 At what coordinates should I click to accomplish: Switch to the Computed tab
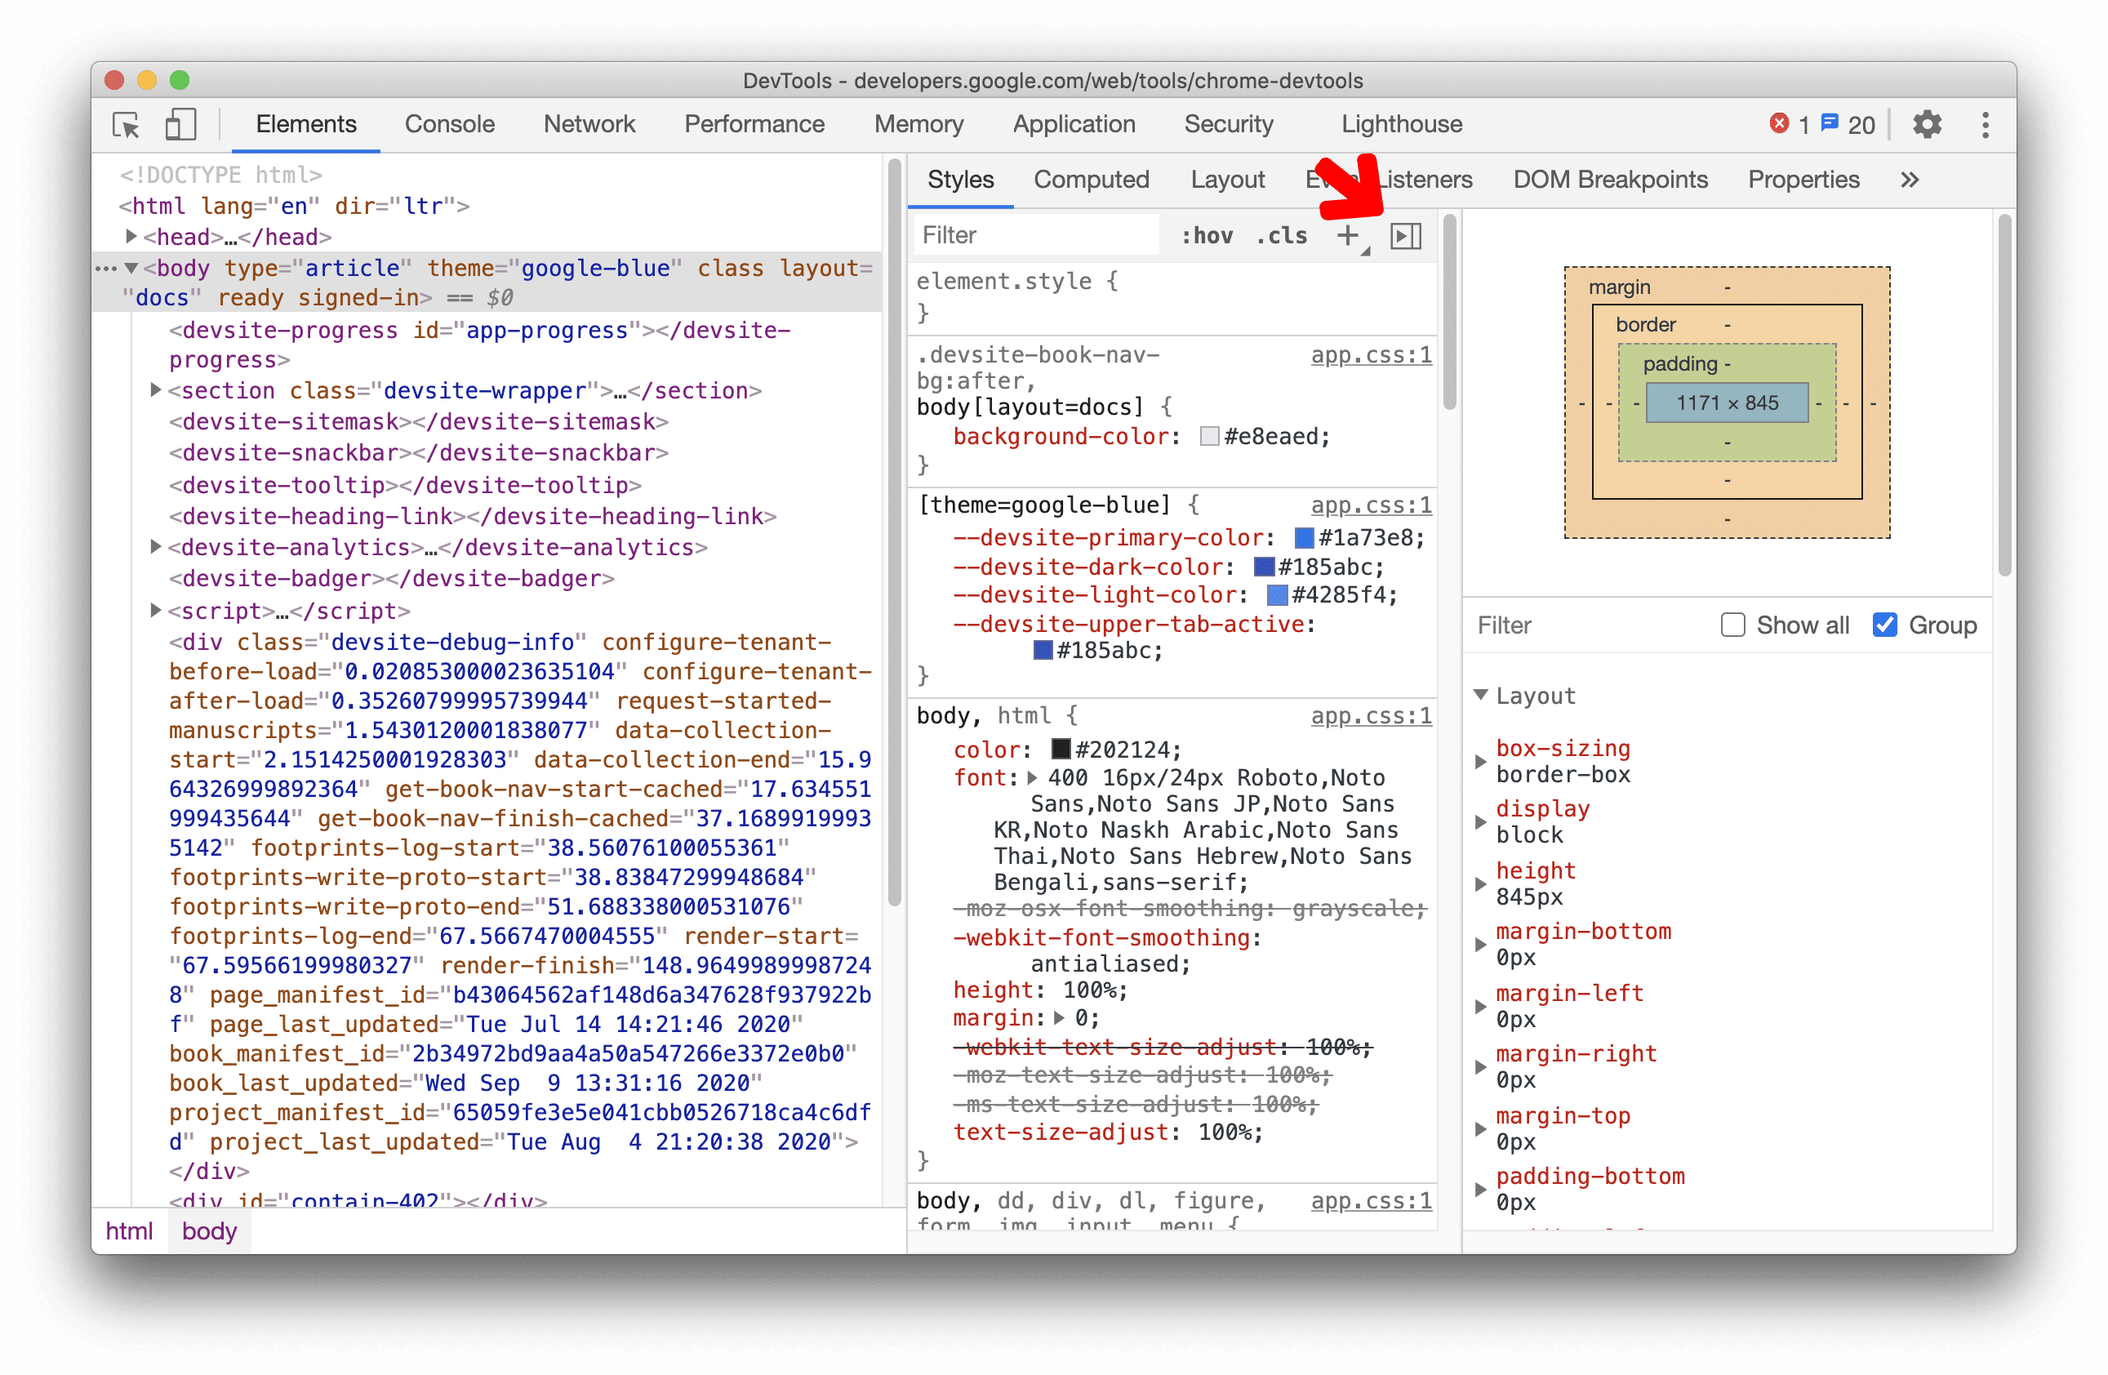coord(1092,176)
